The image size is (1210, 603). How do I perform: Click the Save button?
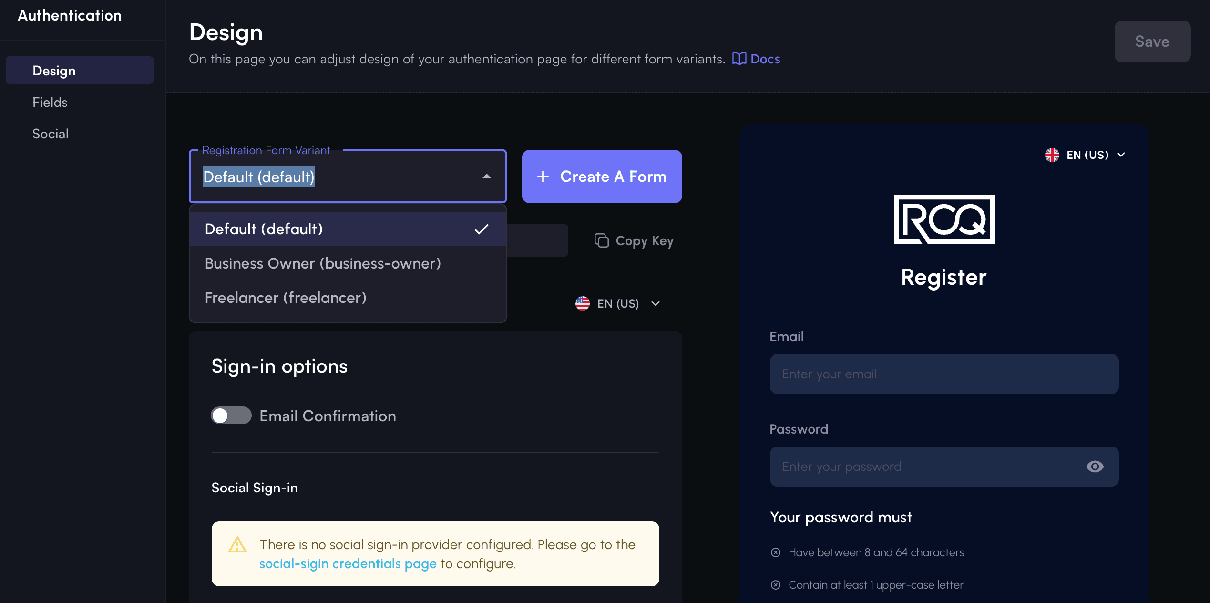[x=1152, y=41]
